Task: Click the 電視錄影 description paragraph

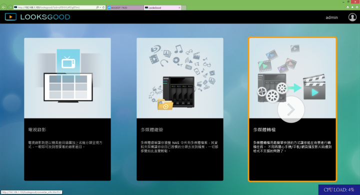Action: (65, 144)
